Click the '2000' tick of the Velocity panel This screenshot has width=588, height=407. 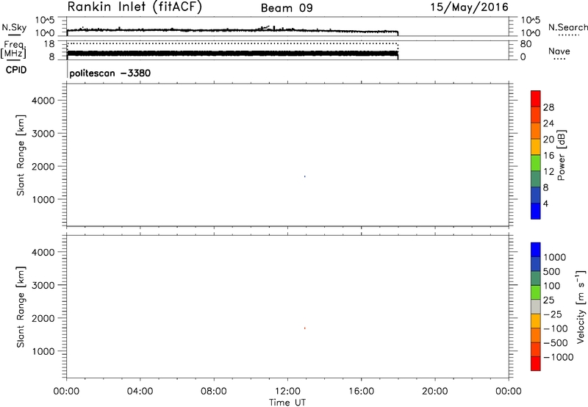click(x=43, y=318)
